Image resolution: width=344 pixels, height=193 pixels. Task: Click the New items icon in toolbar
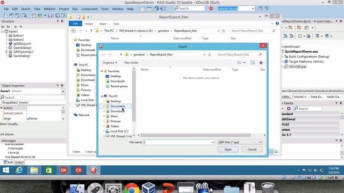[5, 16]
